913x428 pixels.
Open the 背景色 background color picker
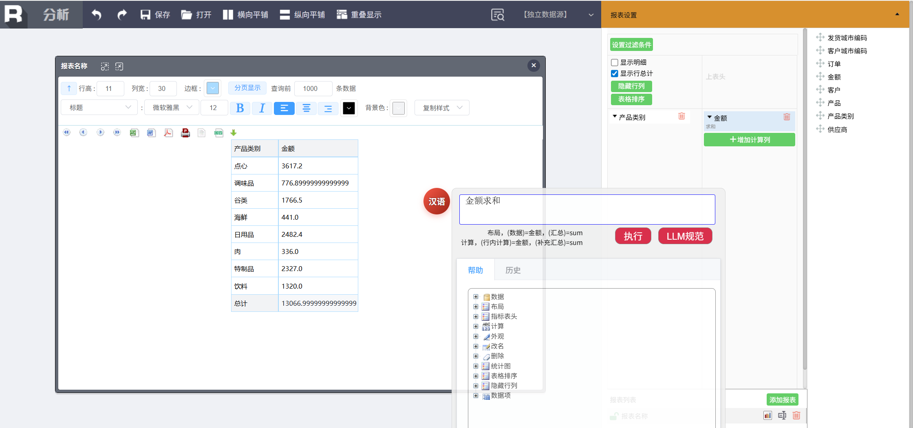click(398, 108)
